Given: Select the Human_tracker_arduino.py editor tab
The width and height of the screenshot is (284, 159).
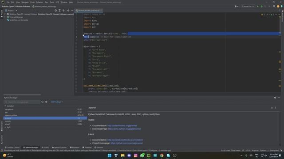Looking at the screenshot, I should click(89, 11).
